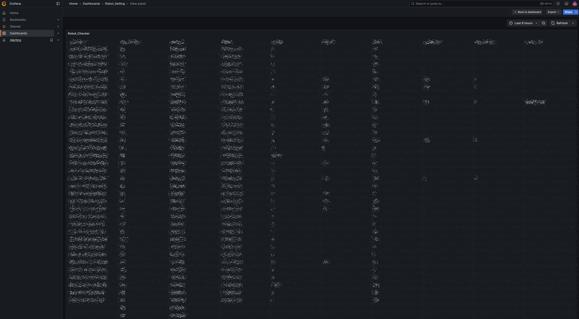This screenshot has width=579, height=319.
Task: Click the bookmark icon beside Alerting
Action: 52,40
